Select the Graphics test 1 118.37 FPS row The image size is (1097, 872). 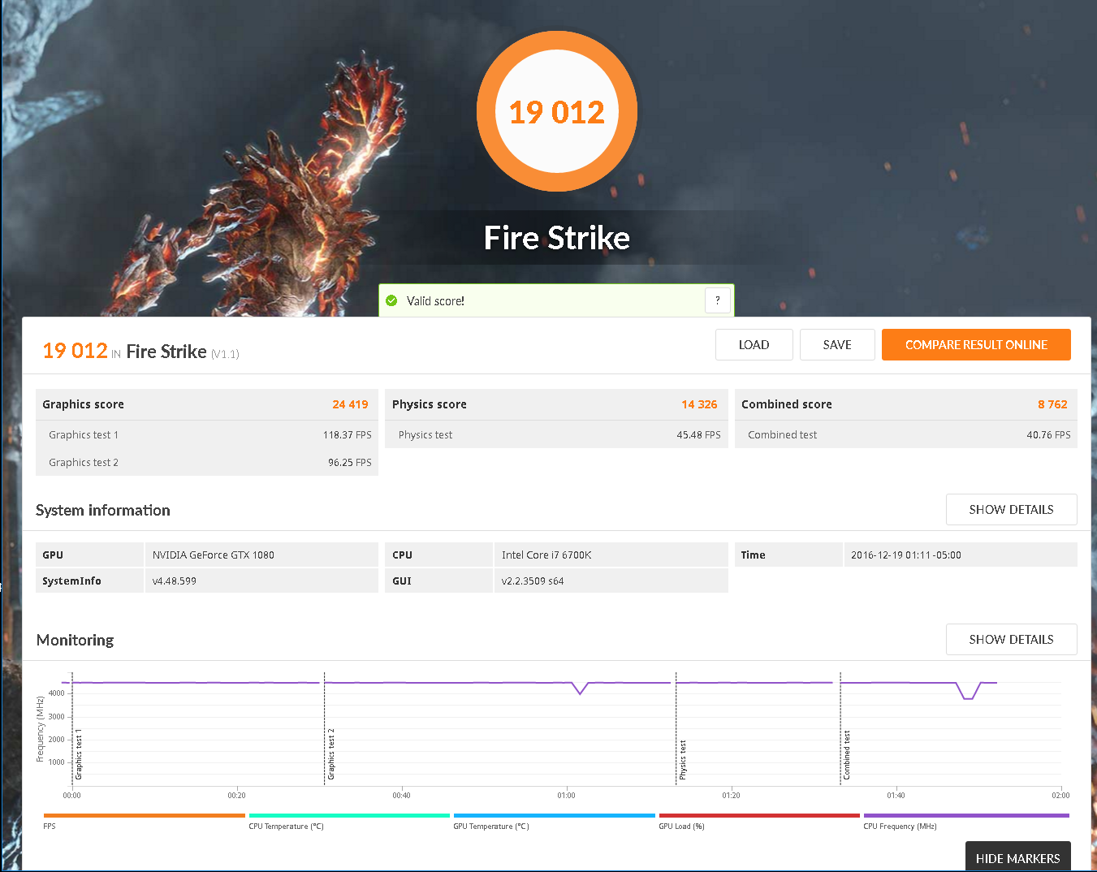click(207, 434)
